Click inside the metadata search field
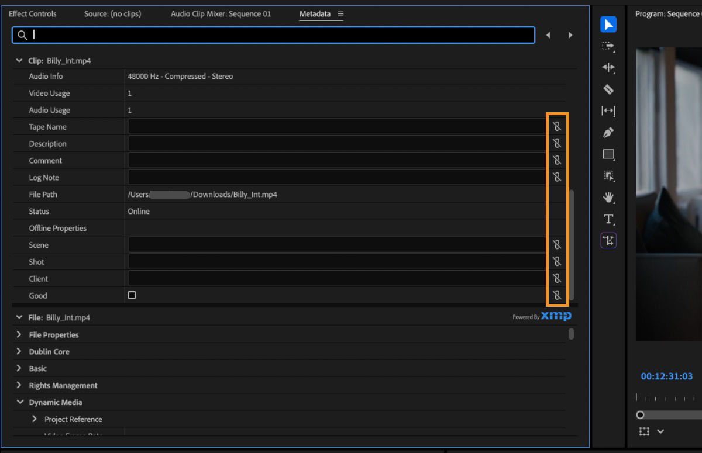This screenshot has height=453, width=702. [234, 35]
